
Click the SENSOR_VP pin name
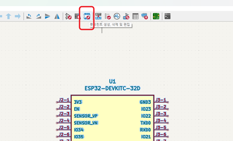tap(86, 116)
